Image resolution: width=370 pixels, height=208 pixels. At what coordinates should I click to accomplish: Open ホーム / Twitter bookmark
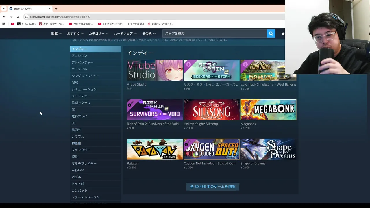pyautogui.click(x=27, y=24)
